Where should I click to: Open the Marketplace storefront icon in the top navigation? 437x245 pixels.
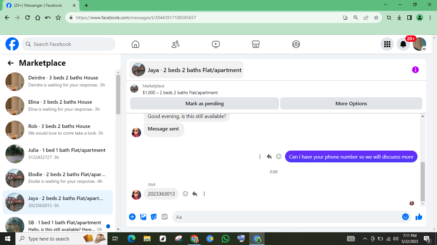256,44
